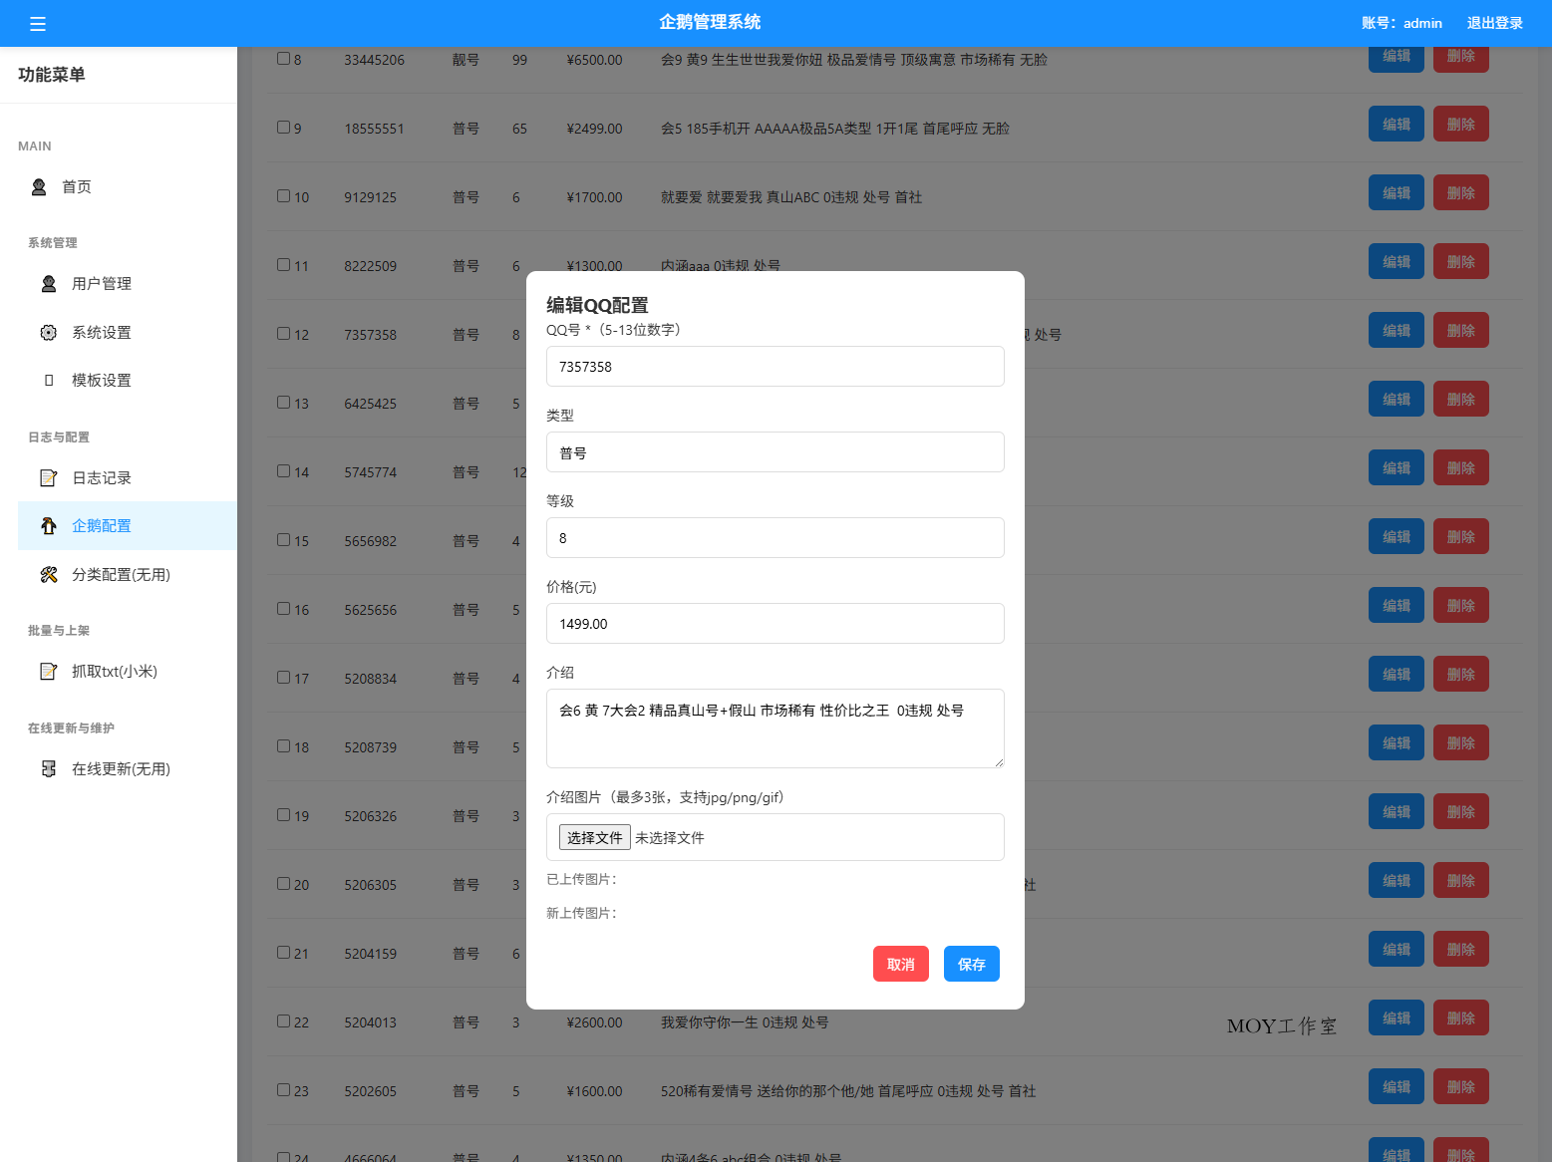1552x1162 pixels.
Task: Select the 在线更新(无用) update icon
Action: tap(48, 768)
